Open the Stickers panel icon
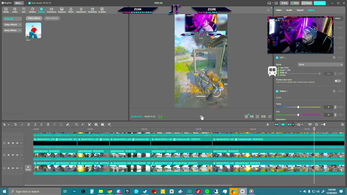The image size is (347, 195). click(x=33, y=10)
